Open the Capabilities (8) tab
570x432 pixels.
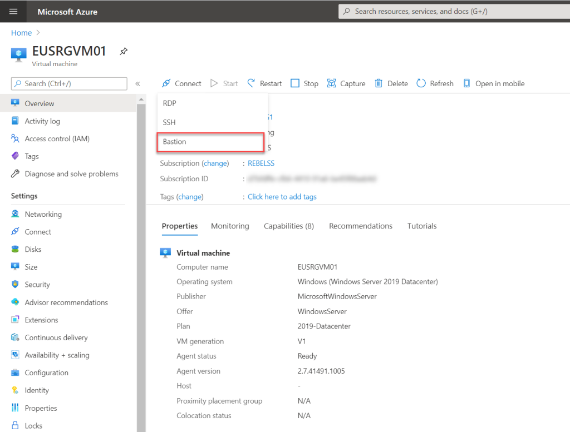tap(288, 226)
